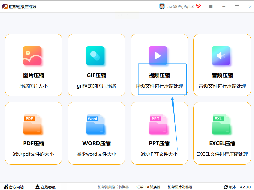This screenshot has width=254, height=190.
Task: Click the 汇帮超级压缩器 app logo
Action: click(5, 7)
